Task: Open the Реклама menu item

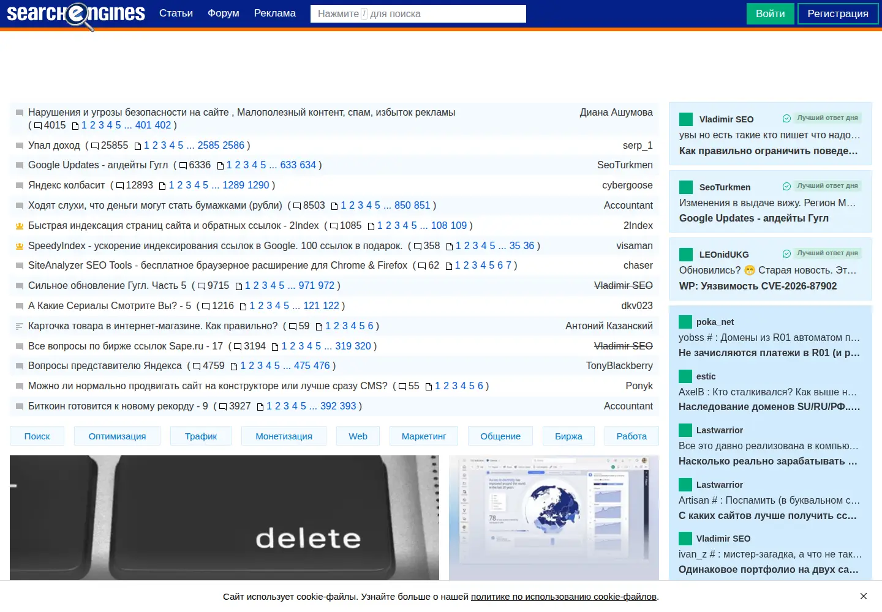Action: click(274, 13)
